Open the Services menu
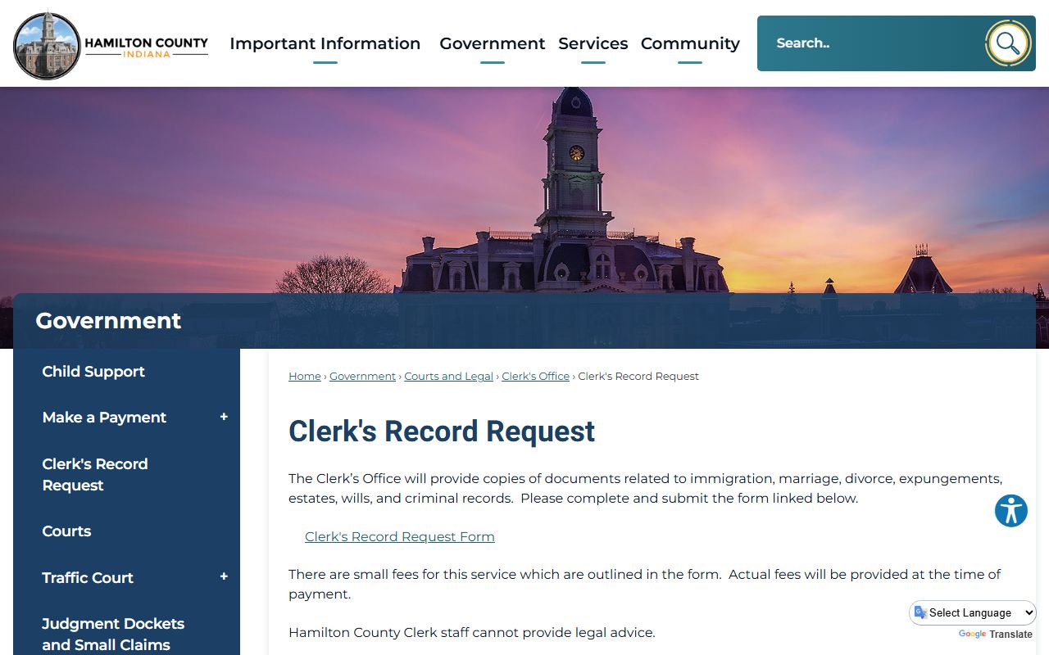 pos(593,43)
